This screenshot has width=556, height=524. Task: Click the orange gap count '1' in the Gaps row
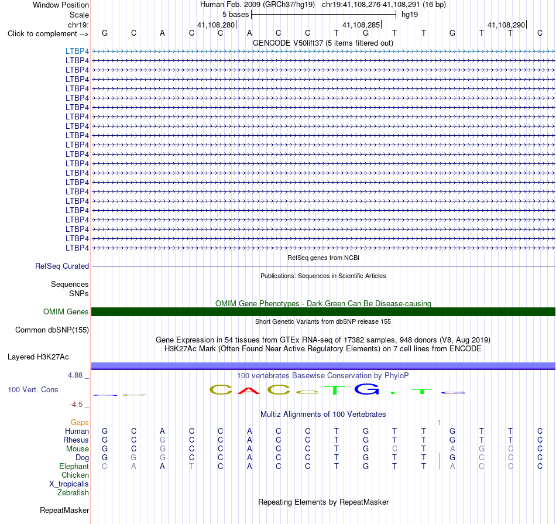tap(439, 423)
